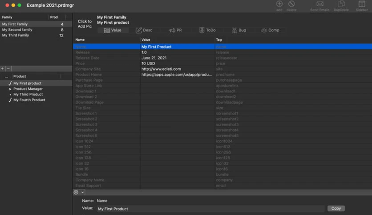372x215 pixels.
Task: Switch to the Bug tab
Action: coord(239,30)
